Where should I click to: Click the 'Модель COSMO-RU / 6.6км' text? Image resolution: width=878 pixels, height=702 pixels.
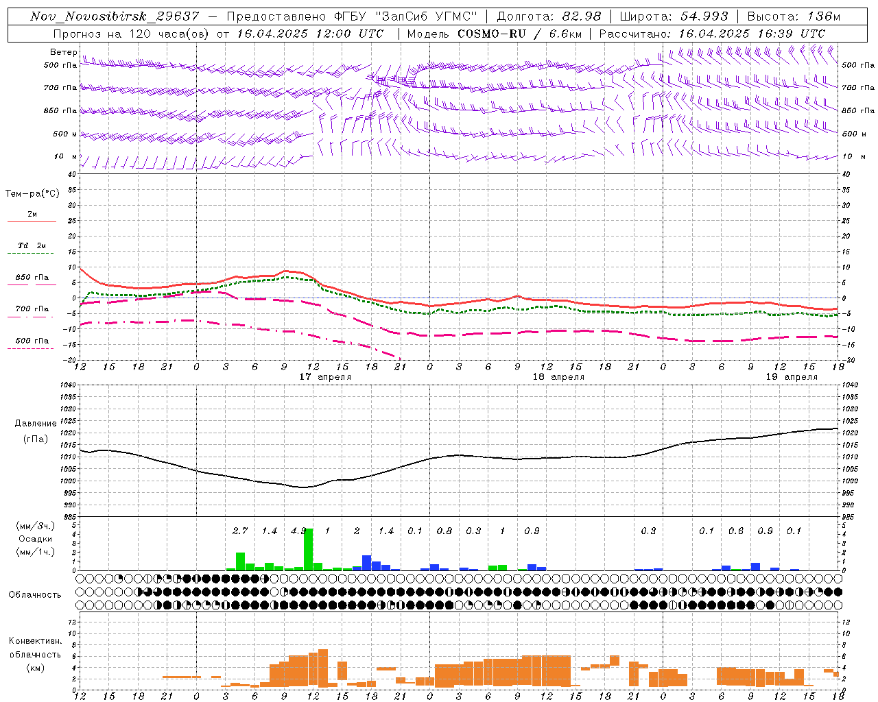pos(495,34)
